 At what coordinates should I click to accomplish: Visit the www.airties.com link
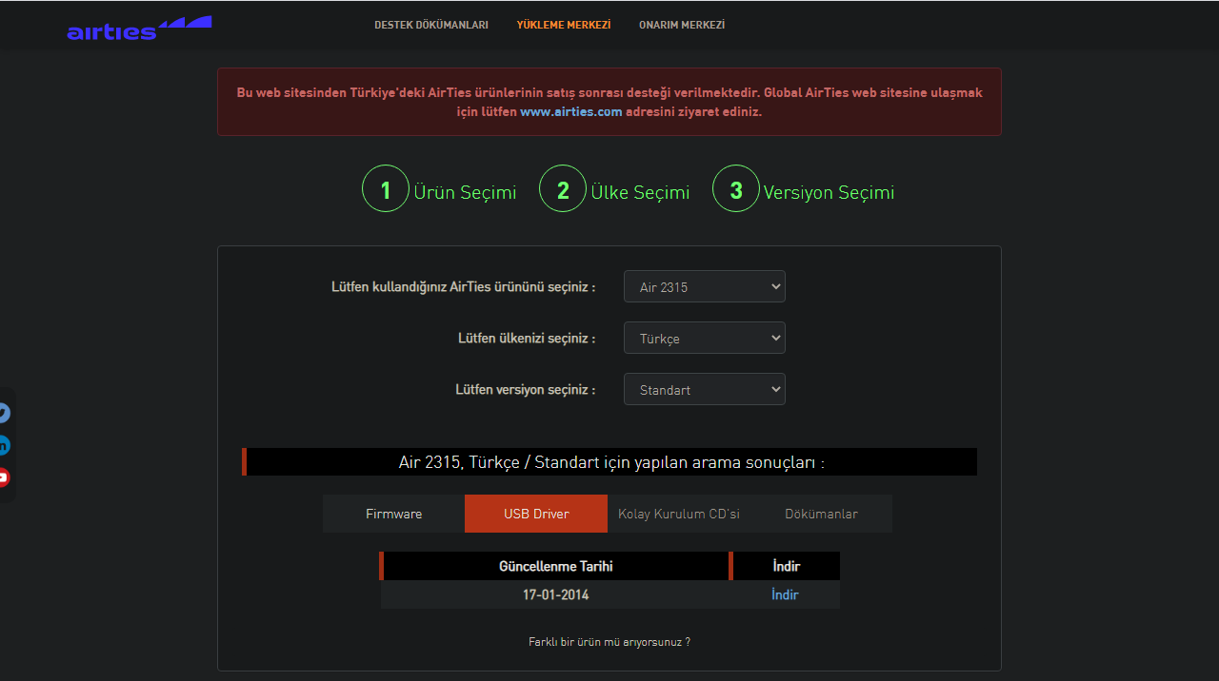[571, 111]
